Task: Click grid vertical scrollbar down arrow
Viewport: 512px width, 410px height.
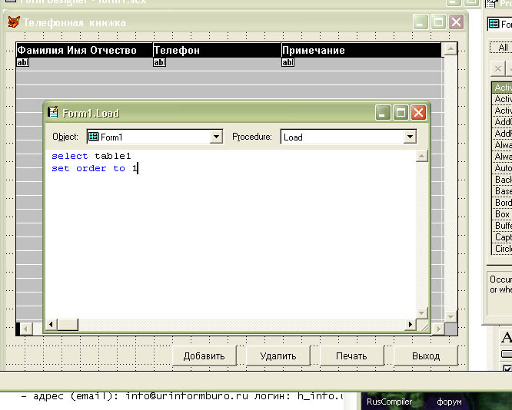Action: (450, 317)
